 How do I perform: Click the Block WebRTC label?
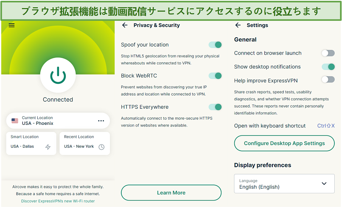[139, 76]
